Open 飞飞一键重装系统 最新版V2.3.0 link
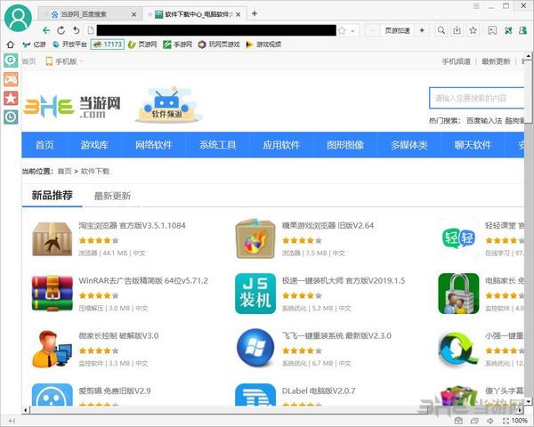This screenshot has width=534, height=427. click(336, 335)
